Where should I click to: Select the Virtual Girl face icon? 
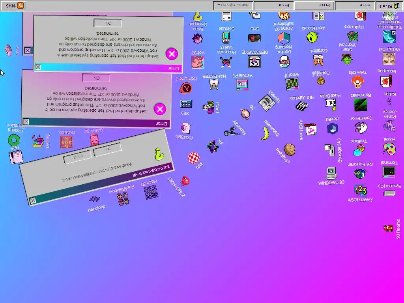click(389, 59)
